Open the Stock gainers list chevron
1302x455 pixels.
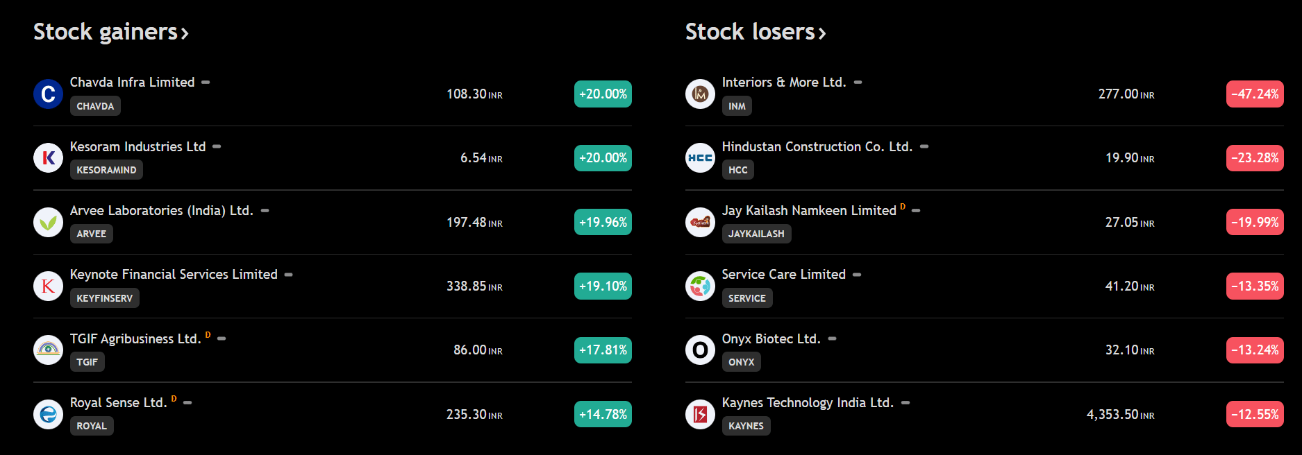185,33
